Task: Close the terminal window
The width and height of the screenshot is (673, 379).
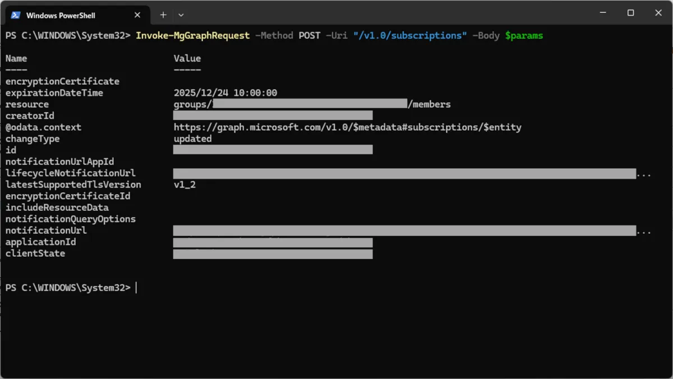Action: pyautogui.click(x=658, y=13)
